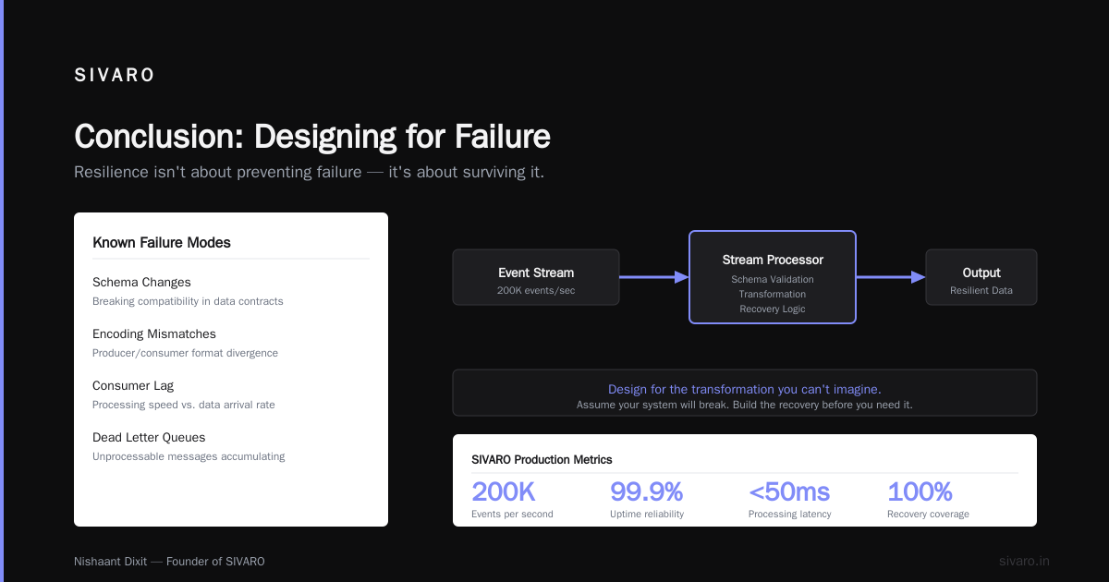The image size is (1109, 582).
Task: Select the 99.9% uptime reliability metric
Action: (x=647, y=500)
